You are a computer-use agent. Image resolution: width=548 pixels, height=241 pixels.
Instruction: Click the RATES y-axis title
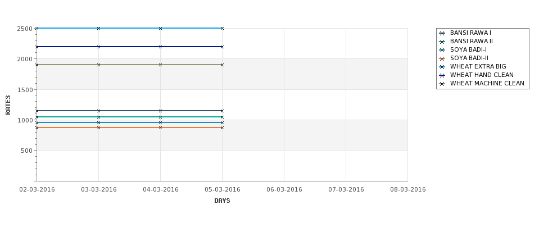[8, 105]
